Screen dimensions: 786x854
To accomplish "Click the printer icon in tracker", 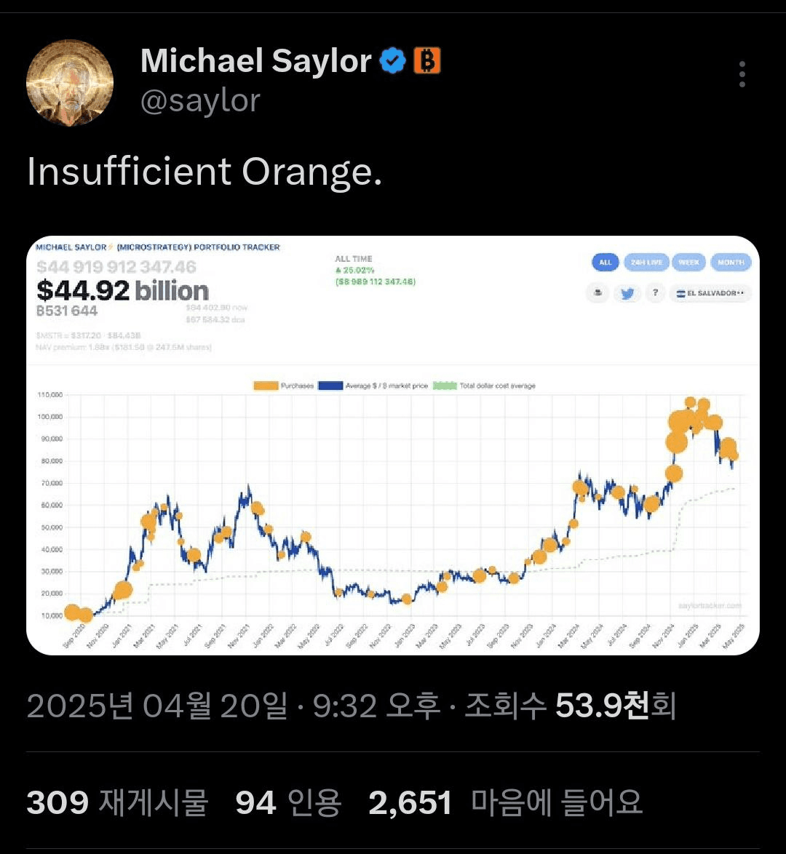I will [x=598, y=293].
